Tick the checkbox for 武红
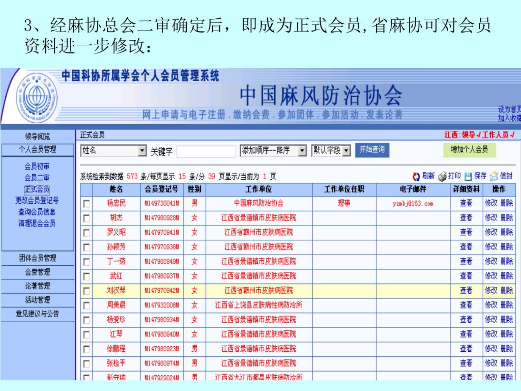Viewport: 521px width, 391px height. [86, 276]
